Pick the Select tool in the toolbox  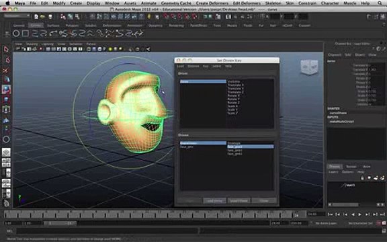tap(6, 49)
